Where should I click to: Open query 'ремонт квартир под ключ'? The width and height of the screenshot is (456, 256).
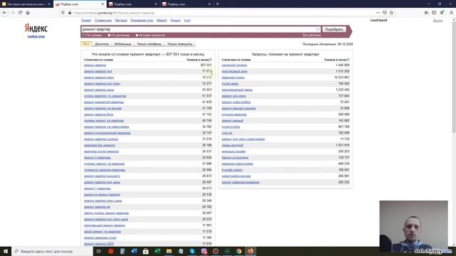pyautogui.click(x=102, y=84)
